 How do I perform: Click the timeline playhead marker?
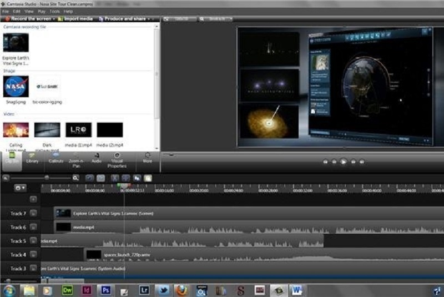point(124,186)
